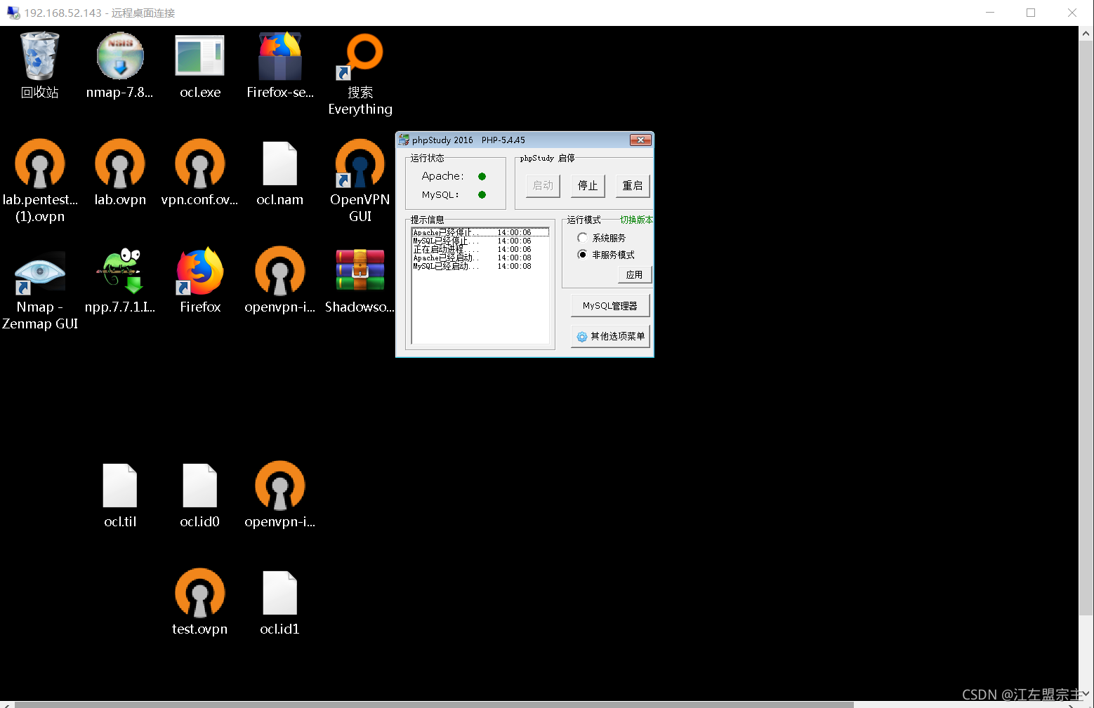The image size is (1094, 708).
Task: Select the ocl.id1 file icon
Action: tap(280, 602)
